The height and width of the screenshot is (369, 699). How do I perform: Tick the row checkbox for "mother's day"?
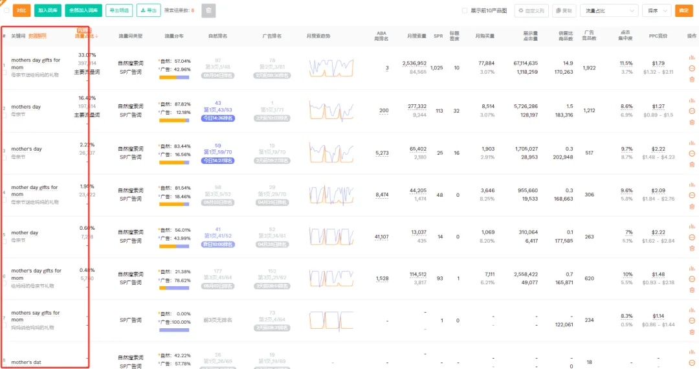(x=4, y=158)
